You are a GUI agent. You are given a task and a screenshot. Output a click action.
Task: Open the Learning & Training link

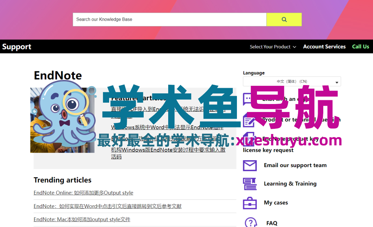[290, 184]
